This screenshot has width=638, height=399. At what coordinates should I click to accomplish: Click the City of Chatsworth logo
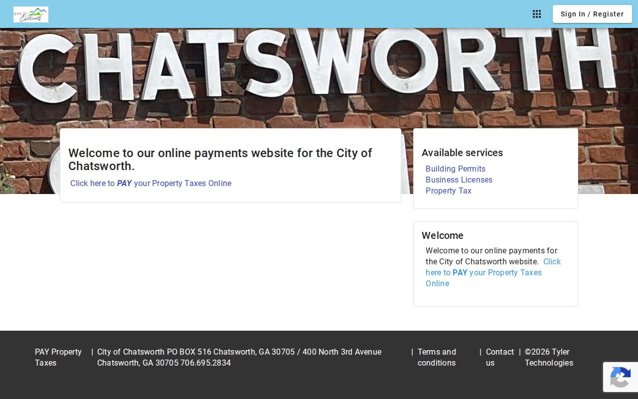(x=31, y=14)
